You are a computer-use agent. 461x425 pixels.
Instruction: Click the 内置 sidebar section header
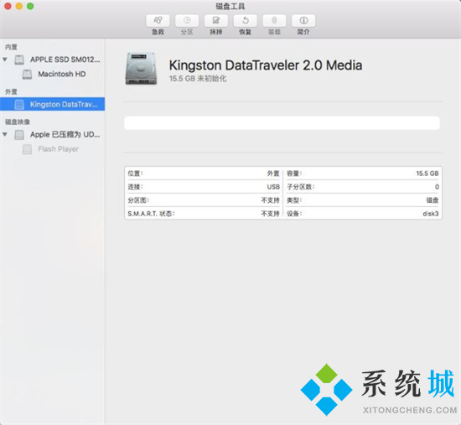(11, 47)
